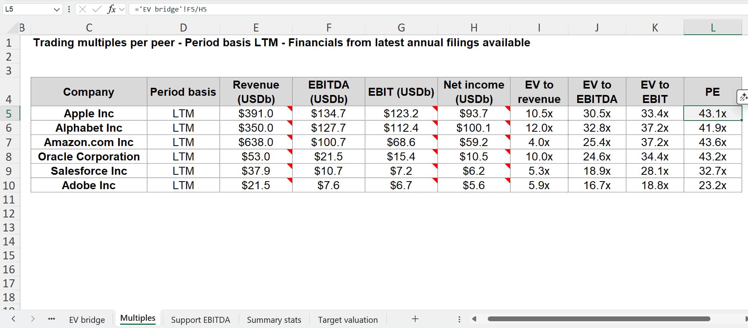This screenshot has width=748, height=328.
Task: Select column L header
Action: pos(712,28)
